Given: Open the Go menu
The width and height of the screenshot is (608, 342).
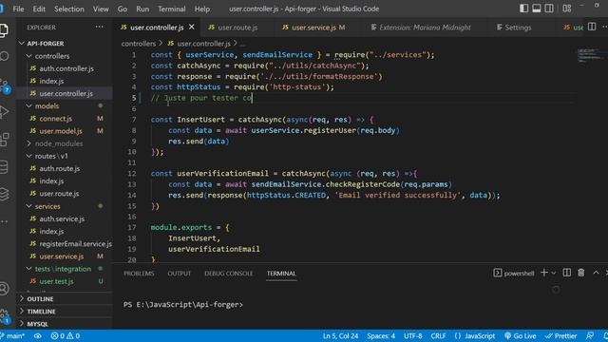Looking at the screenshot, I should pos(123,9).
